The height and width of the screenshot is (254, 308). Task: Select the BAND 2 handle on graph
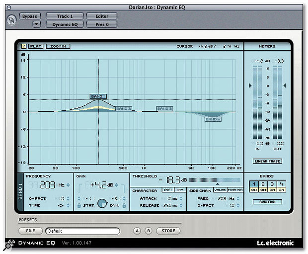click(124, 109)
